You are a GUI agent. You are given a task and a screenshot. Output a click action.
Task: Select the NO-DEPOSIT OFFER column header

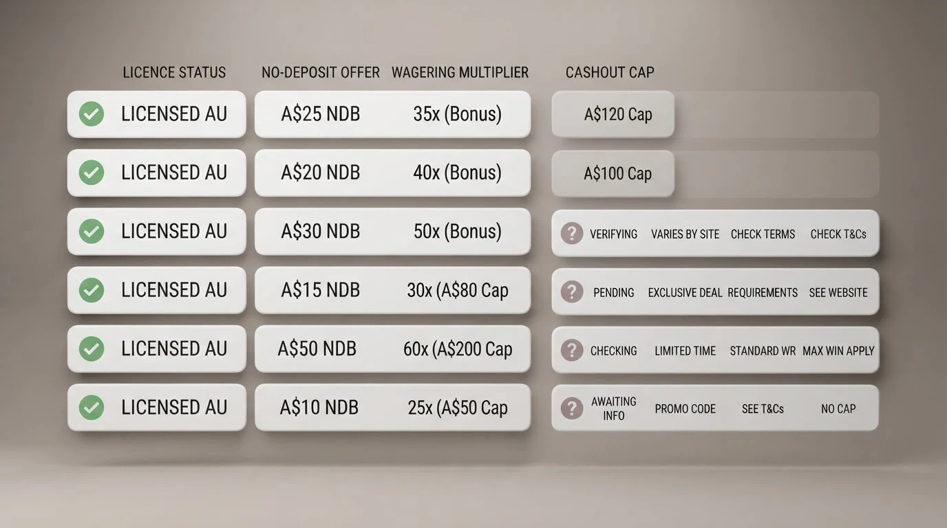[321, 72]
